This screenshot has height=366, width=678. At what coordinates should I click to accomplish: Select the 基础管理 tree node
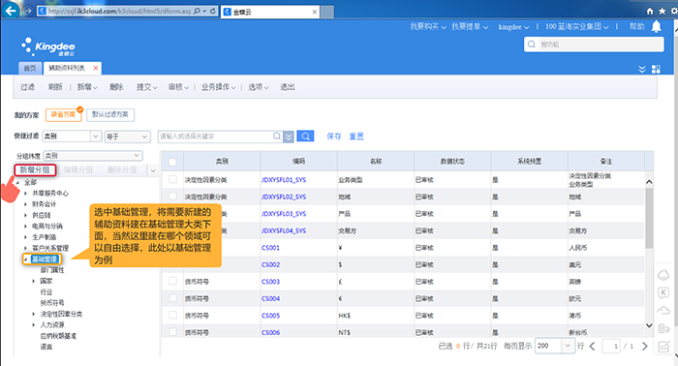45,259
